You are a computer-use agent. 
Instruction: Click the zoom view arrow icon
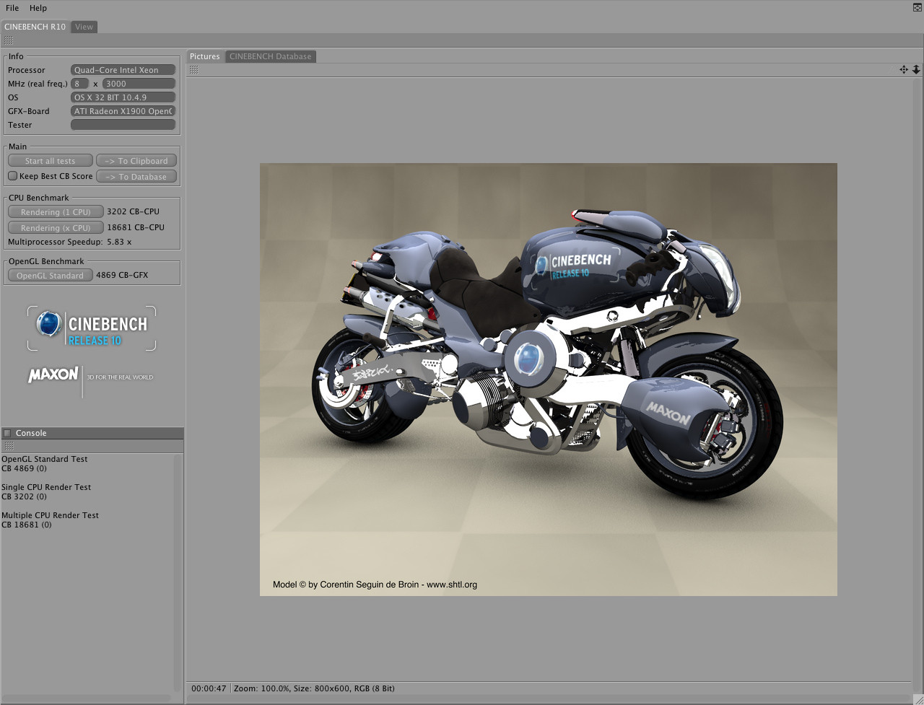916,69
